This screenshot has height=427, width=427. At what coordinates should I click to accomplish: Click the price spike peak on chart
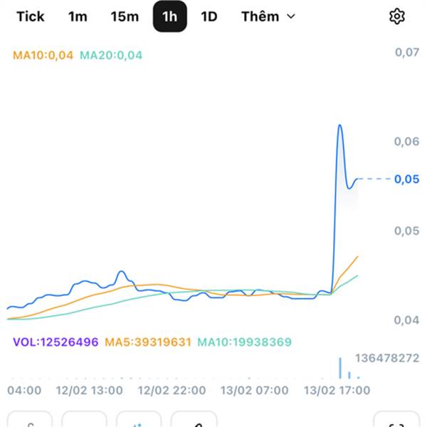(x=340, y=126)
